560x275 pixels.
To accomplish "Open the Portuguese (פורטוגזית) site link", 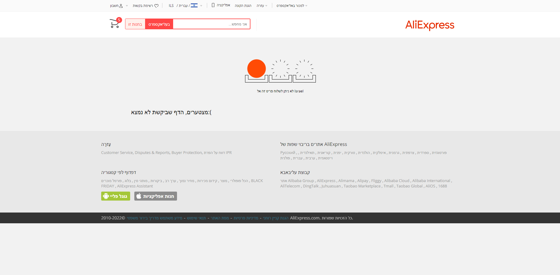I will point(439,152).
